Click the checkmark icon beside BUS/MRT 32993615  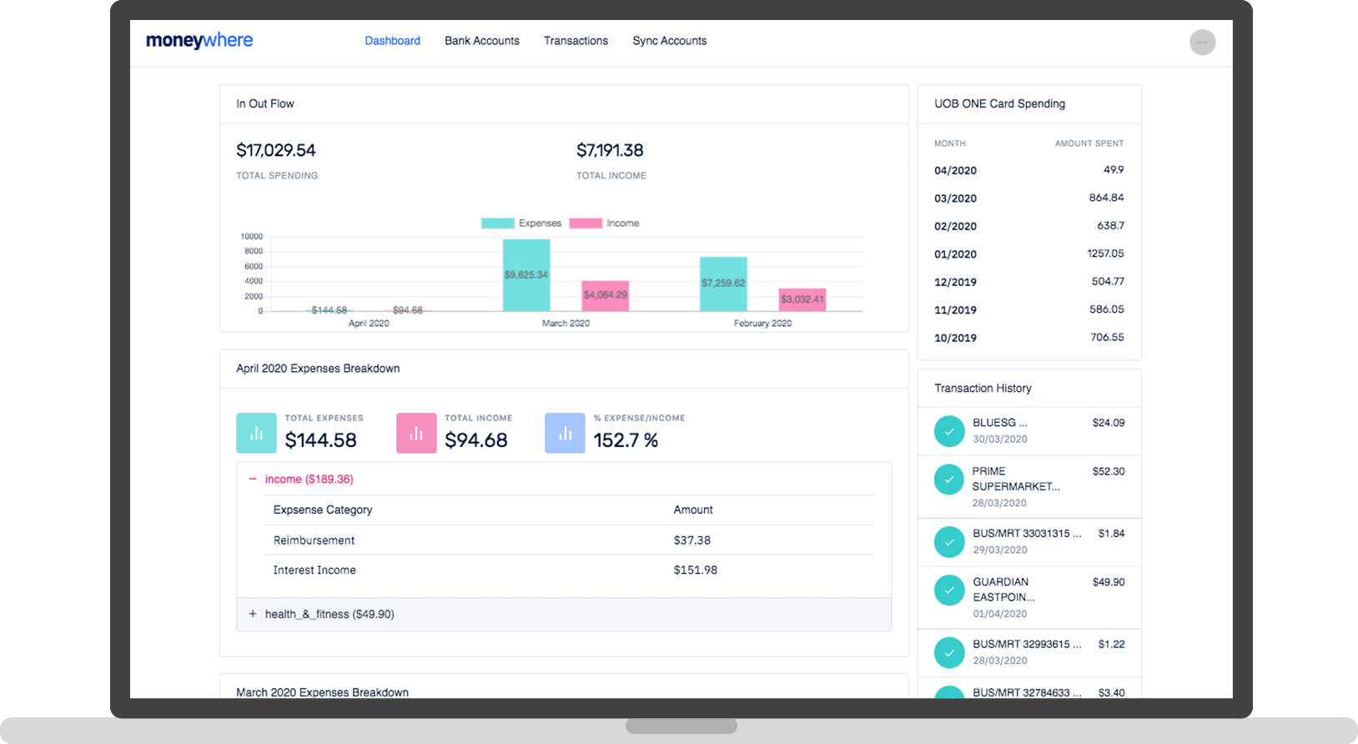click(x=949, y=652)
